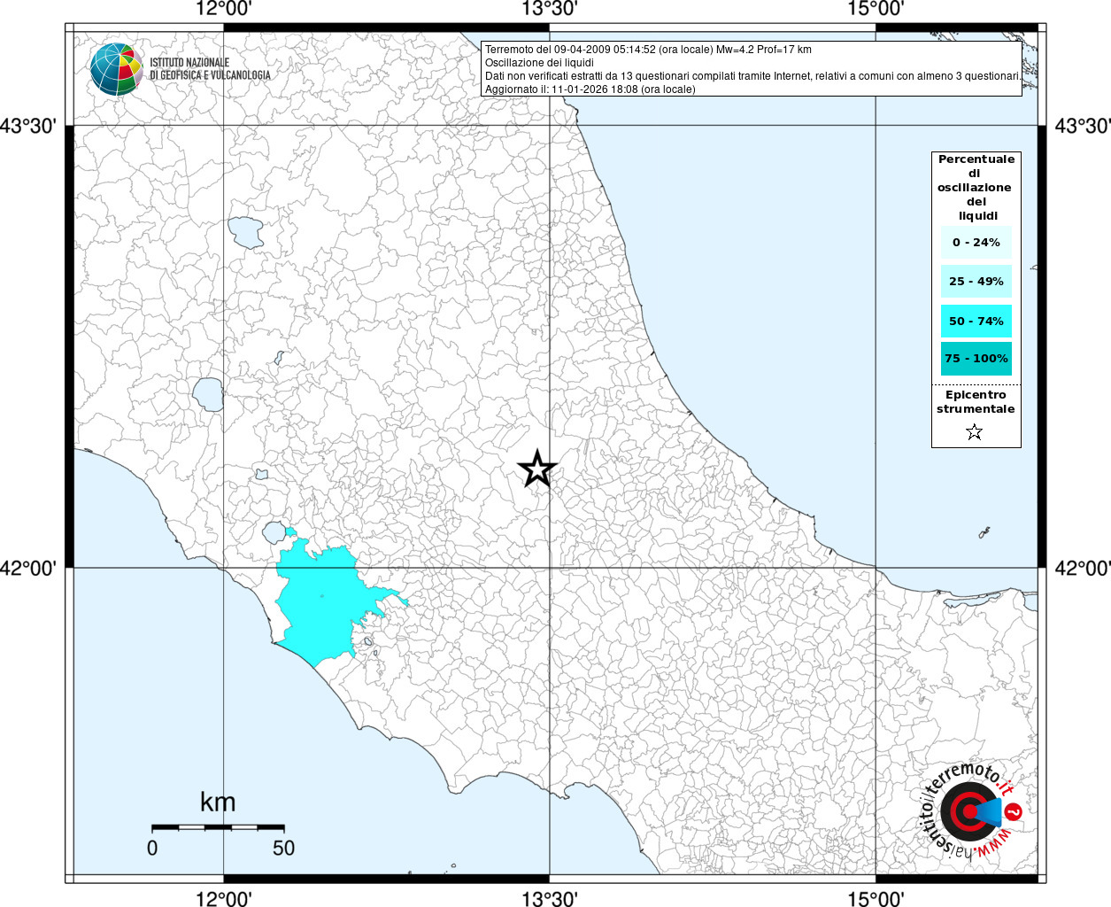Click the 'km' scale bar label

pos(218,802)
